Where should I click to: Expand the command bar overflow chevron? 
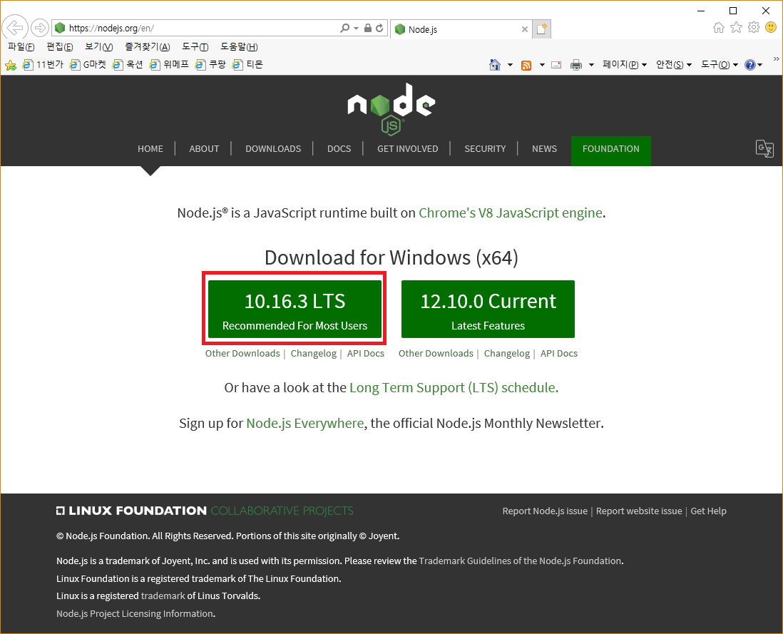776,59
